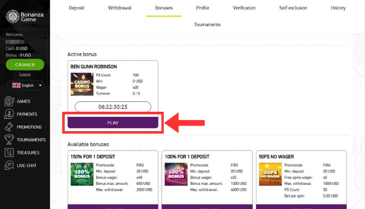Click the LIVE-CHAT sidebar label

click(x=27, y=166)
